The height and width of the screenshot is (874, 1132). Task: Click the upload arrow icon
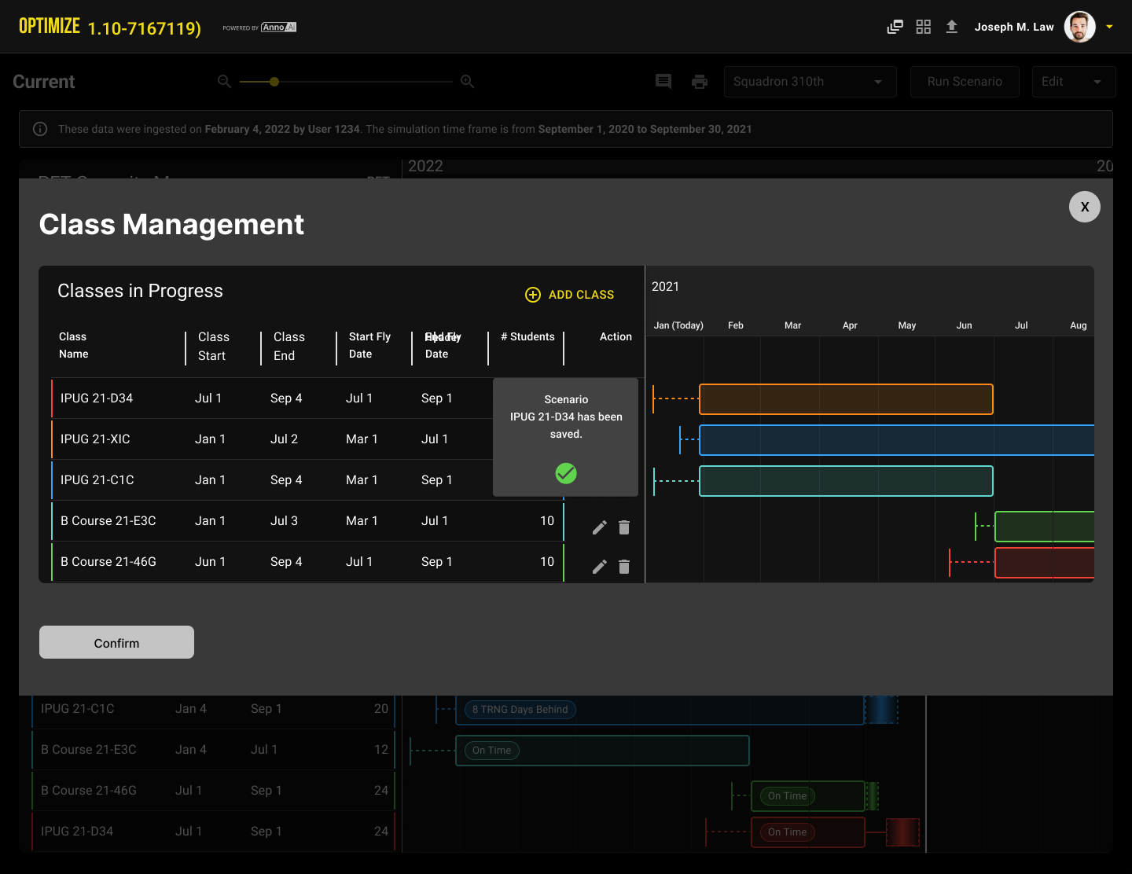pos(951,27)
